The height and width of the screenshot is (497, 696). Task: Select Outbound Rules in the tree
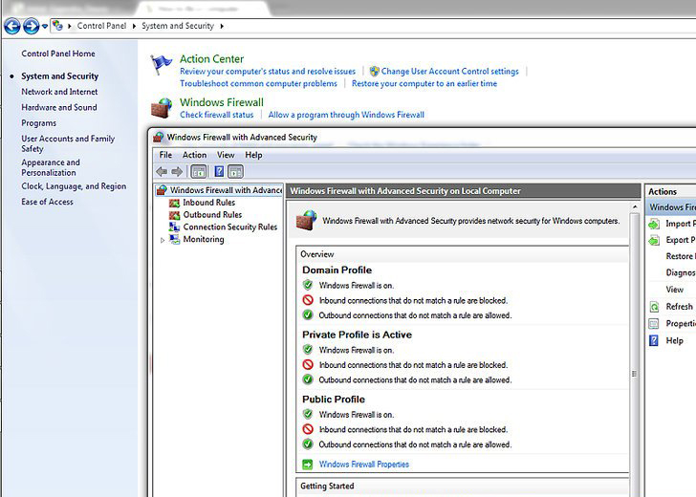(x=212, y=215)
